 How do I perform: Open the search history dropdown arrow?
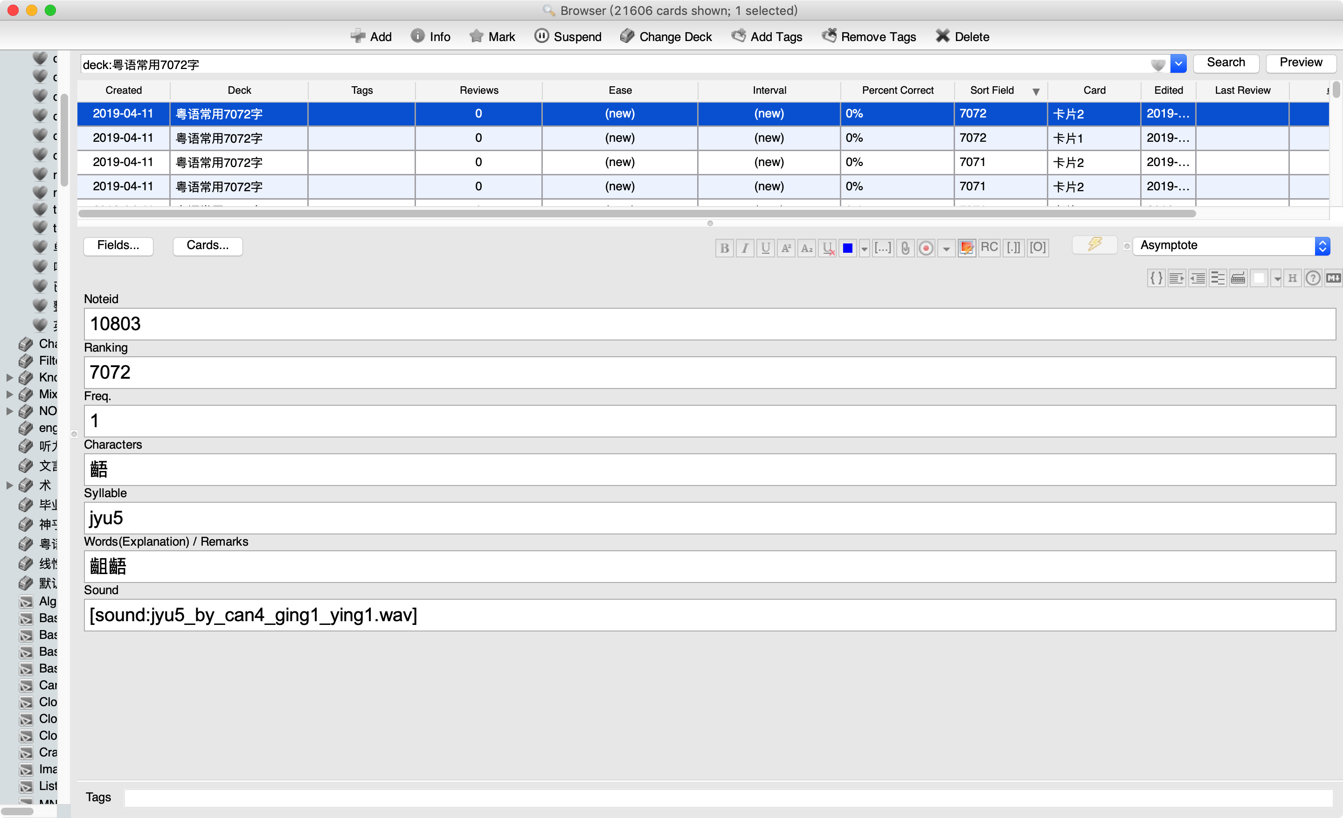point(1178,64)
